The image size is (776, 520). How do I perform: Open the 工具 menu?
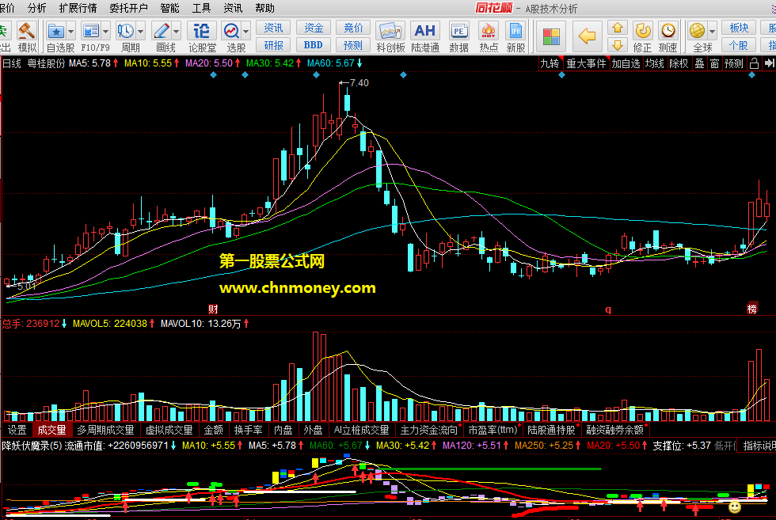click(x=201, y=8)
